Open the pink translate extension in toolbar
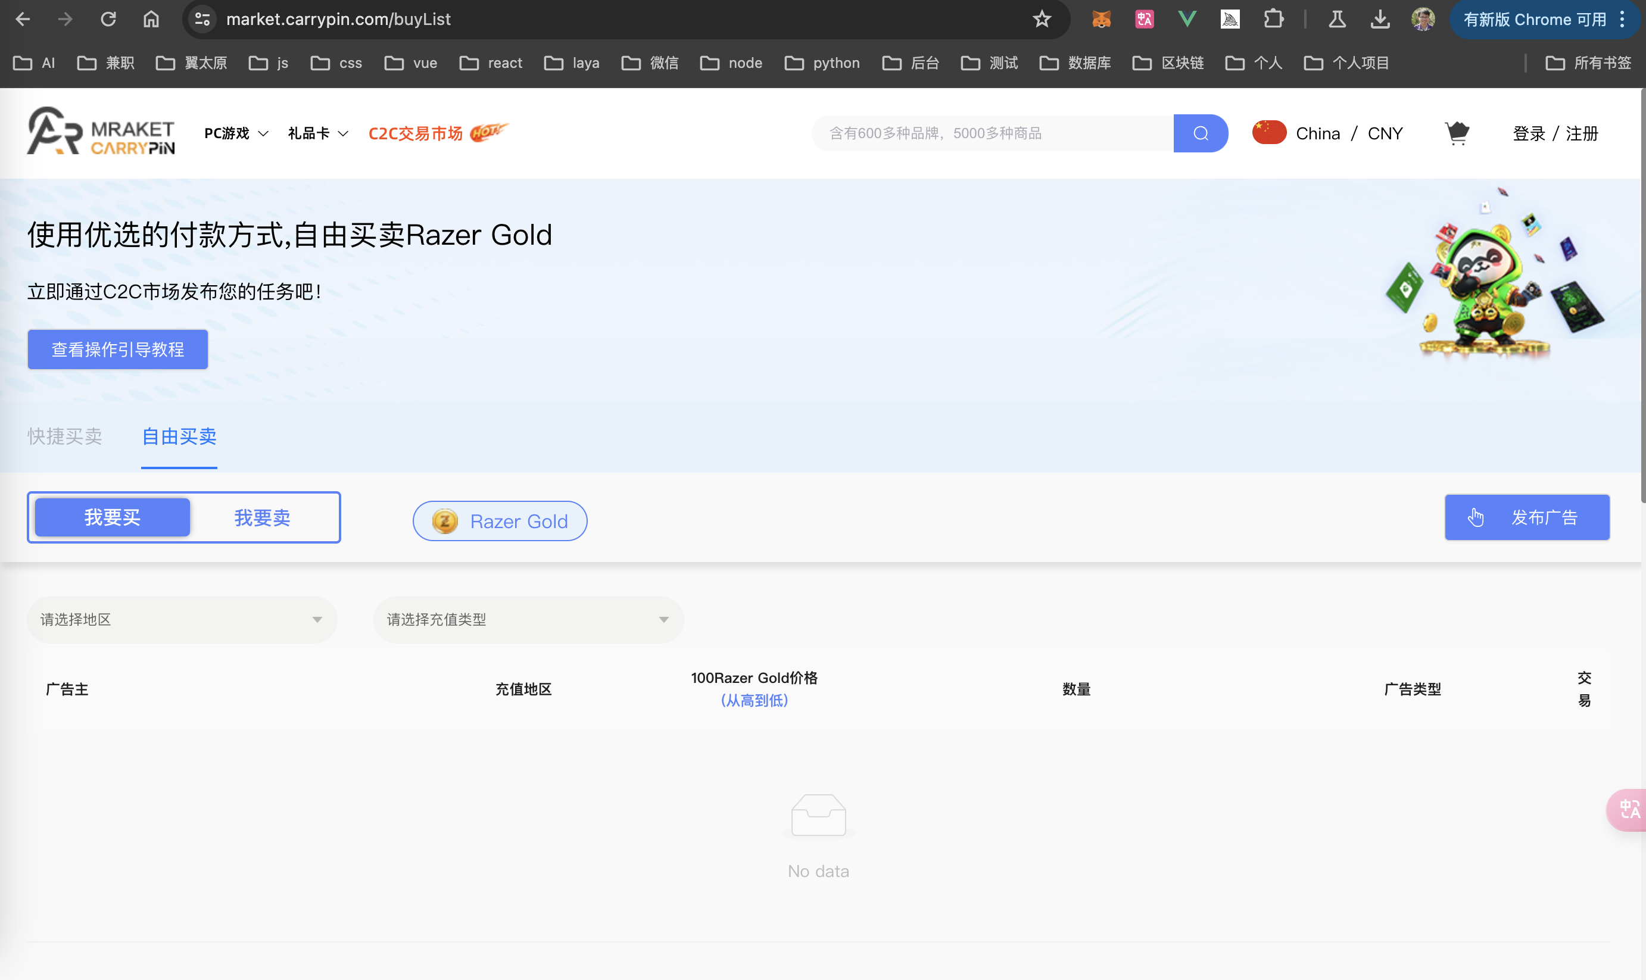Screen dimensions: 1646x980 tap(1144, 19)
